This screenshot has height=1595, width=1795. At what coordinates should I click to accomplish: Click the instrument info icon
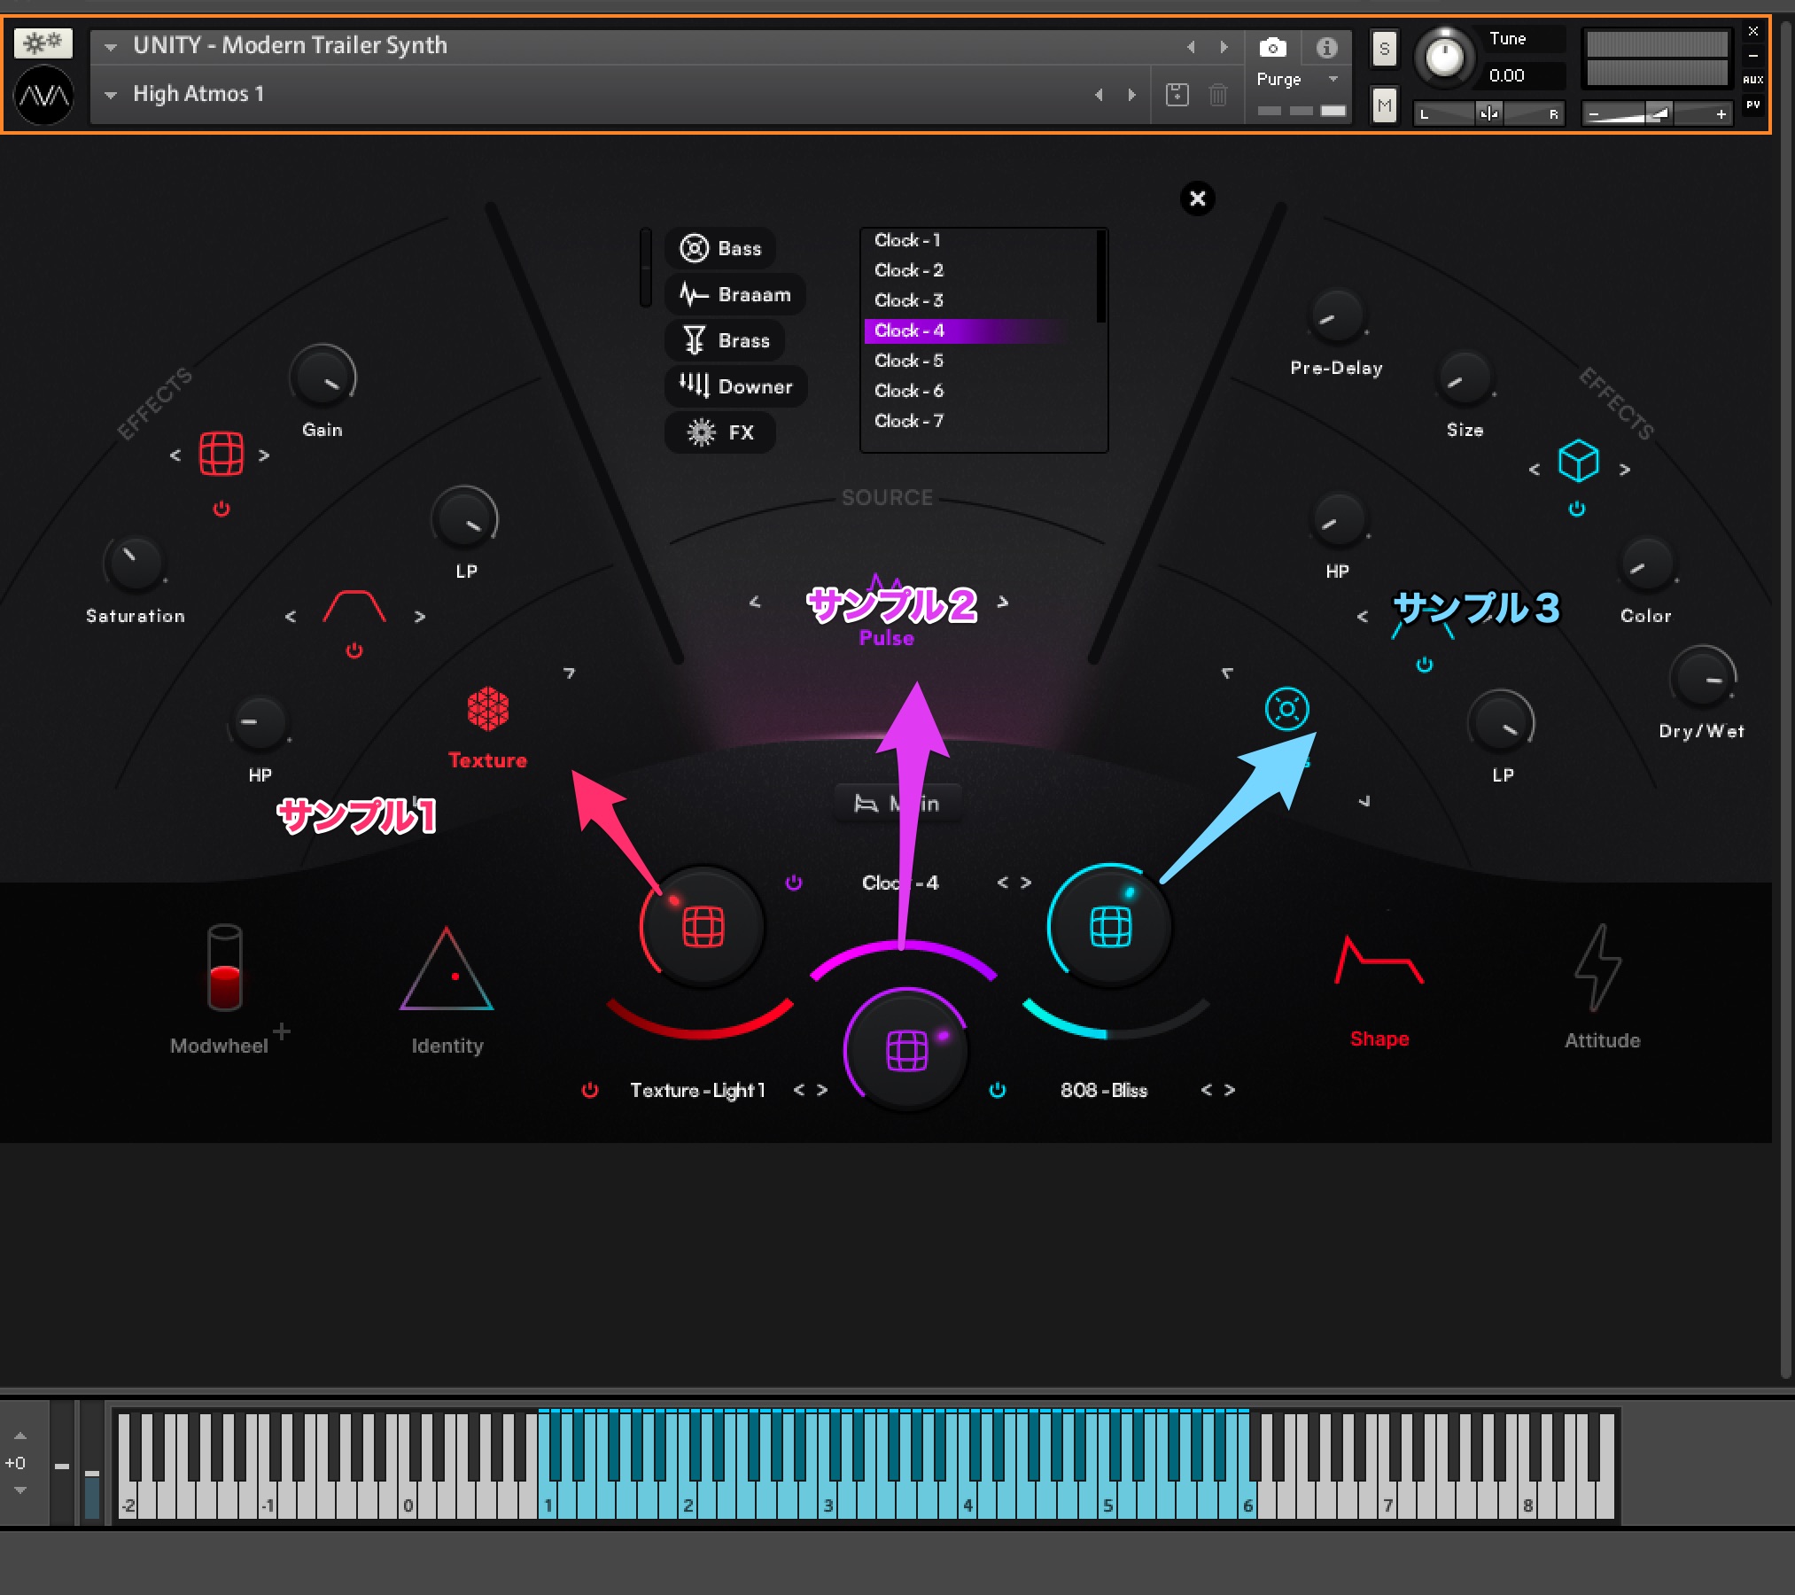(x=1326, y=47)
